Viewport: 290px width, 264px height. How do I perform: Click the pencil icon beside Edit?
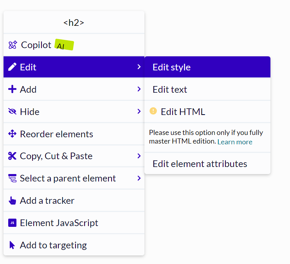12,67
